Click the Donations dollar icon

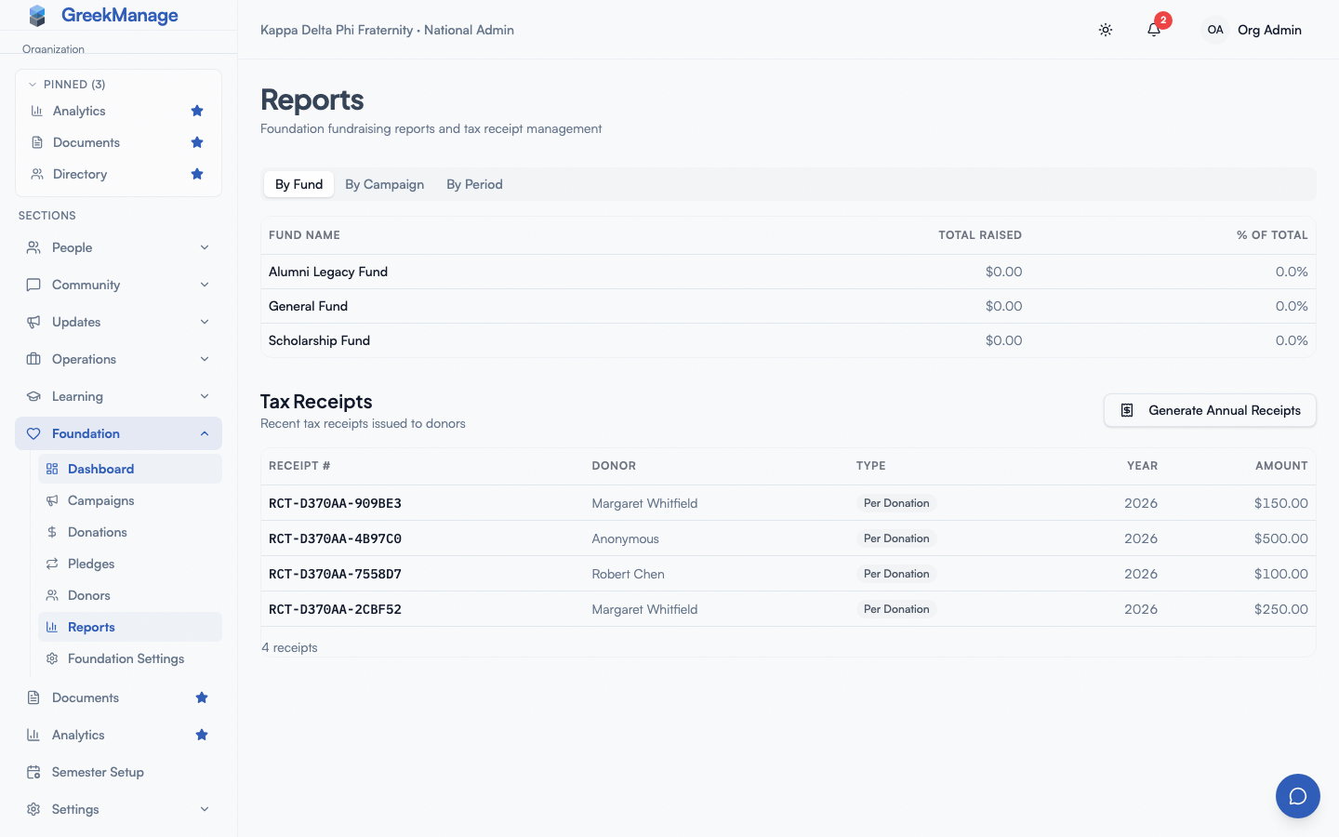pyautogui.click(x=52, y=532)
